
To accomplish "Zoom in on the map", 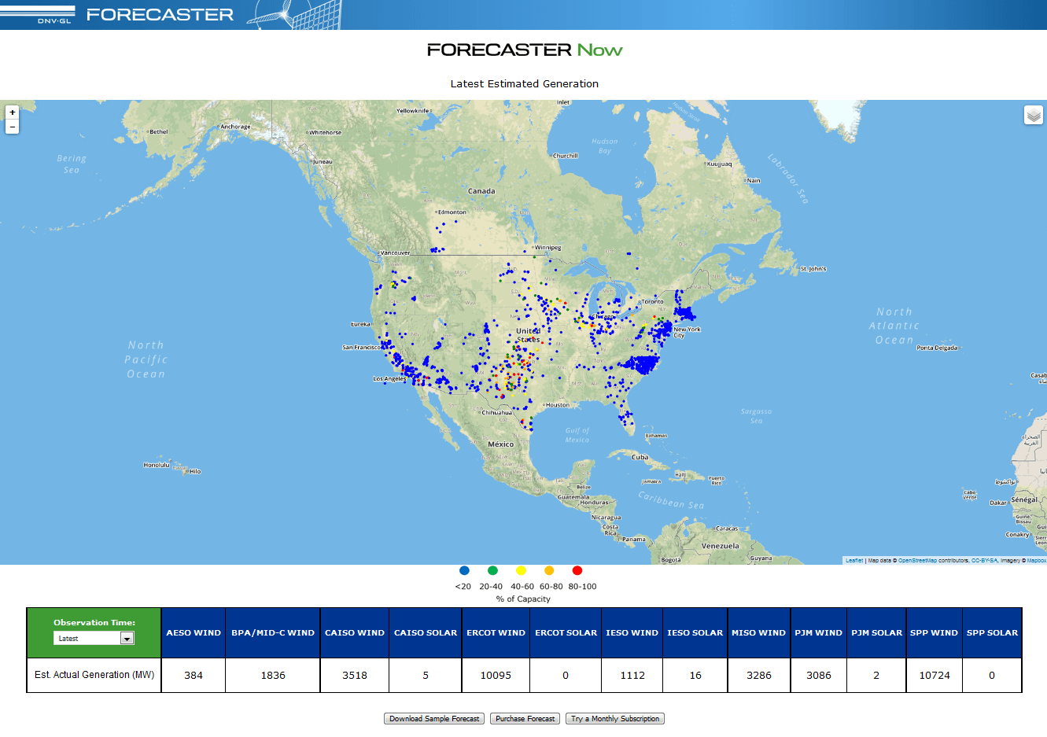I will point(12,112).
